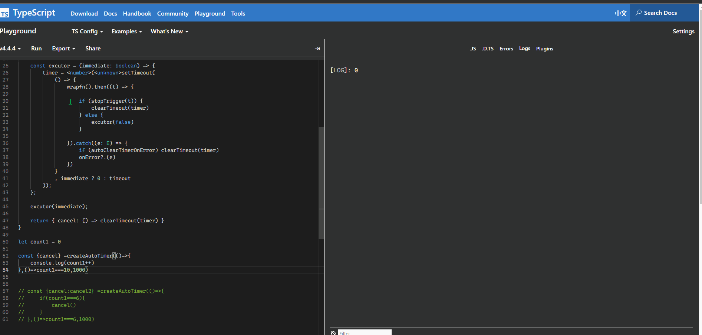Click the "console.log(count1++)" code line
This screenshot has width=702, height=335.
62,263
